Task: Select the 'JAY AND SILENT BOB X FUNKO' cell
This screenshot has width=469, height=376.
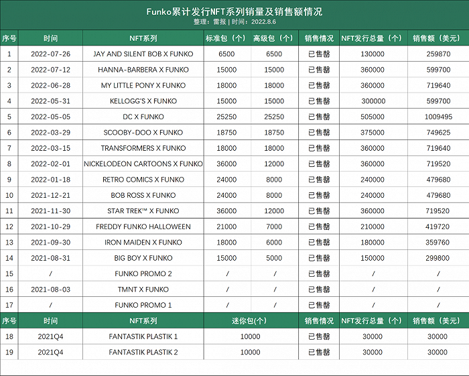Action: pos(143,54)
